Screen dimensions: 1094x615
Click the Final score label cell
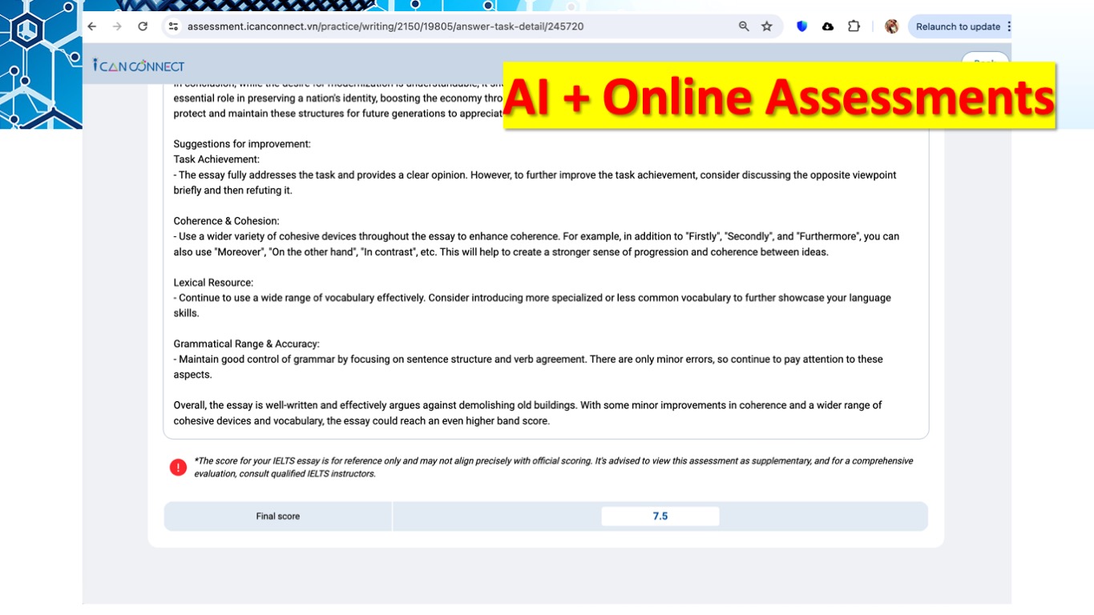click(x=277, y=517)
